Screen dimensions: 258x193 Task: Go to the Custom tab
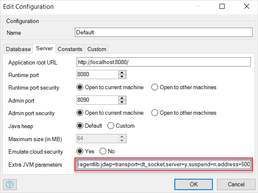tap(97, 49)
